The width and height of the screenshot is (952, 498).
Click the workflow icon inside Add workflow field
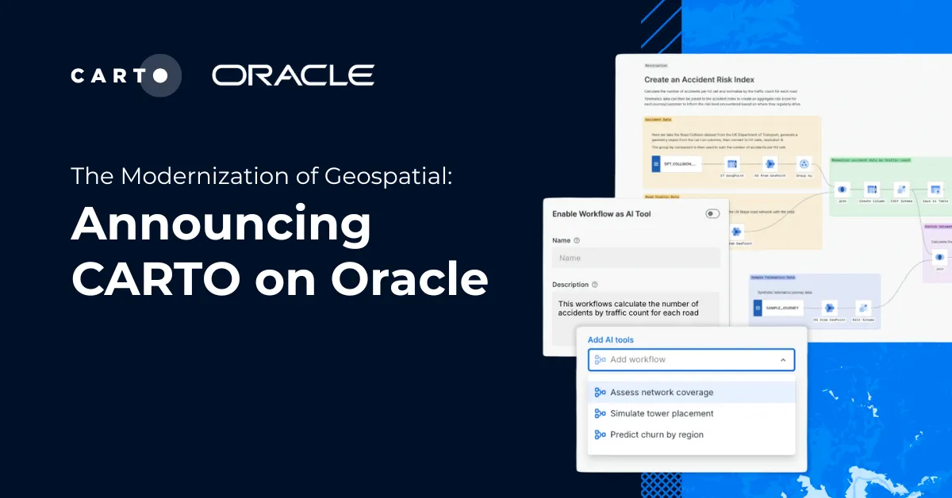601,359
